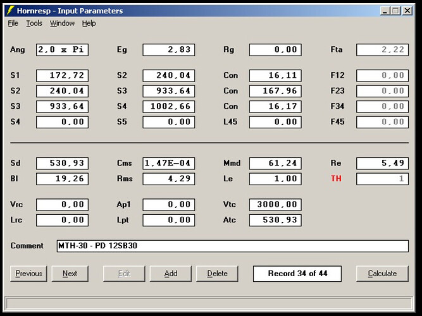Click the Ap1 input field
Viewport: 422px width, 316px height.
tap(169, 205)
